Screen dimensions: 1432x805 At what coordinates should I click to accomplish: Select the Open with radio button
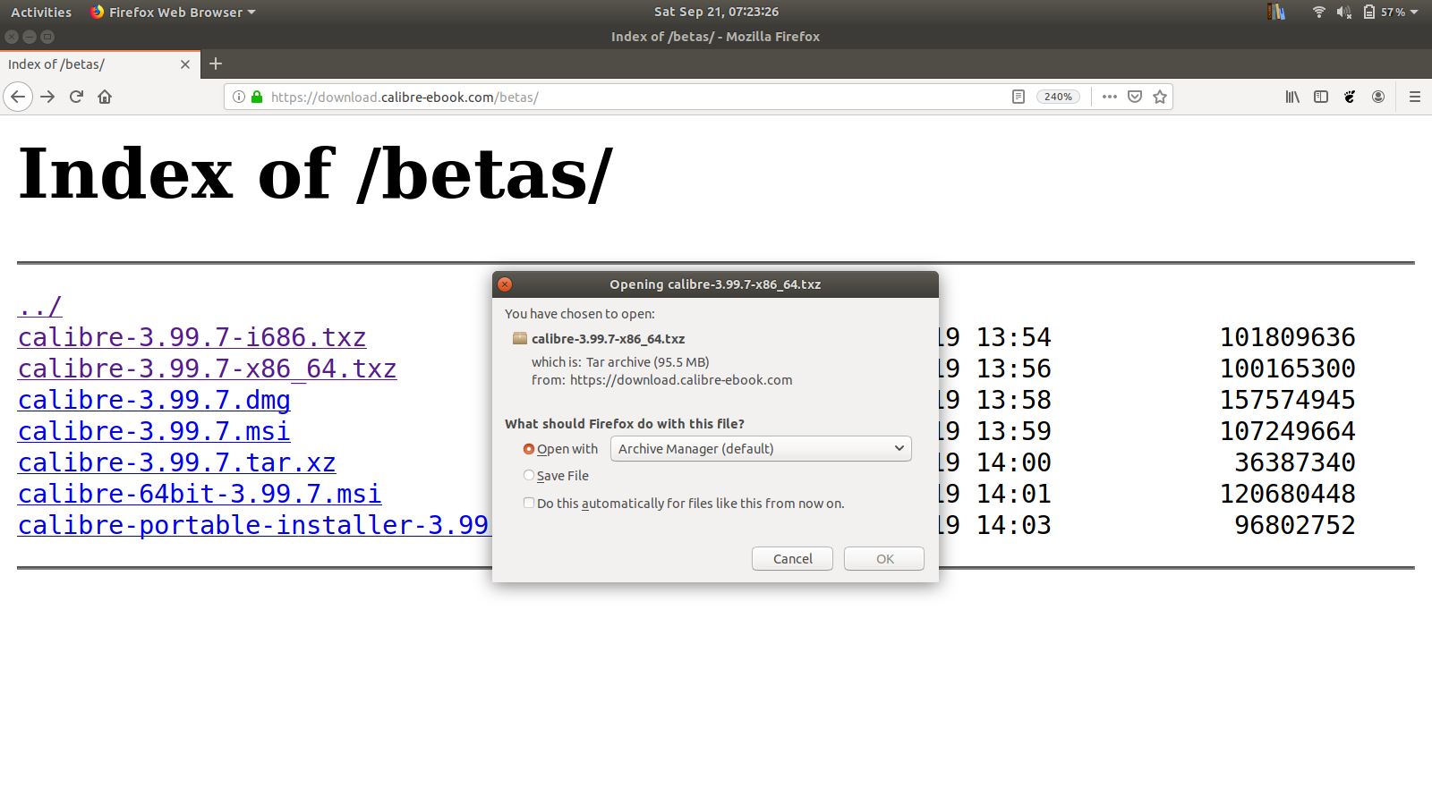coord(529,449)
